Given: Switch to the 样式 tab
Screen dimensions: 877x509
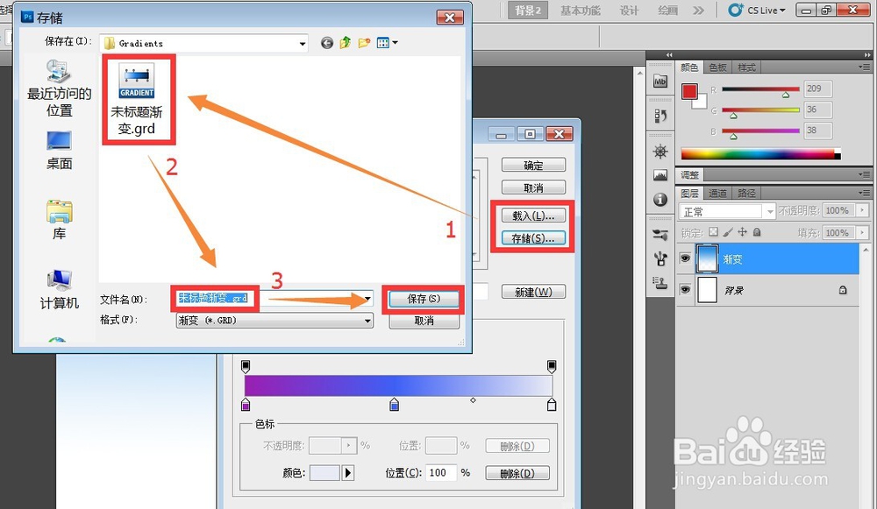Looking at the screenshot, I should [746, 67].
